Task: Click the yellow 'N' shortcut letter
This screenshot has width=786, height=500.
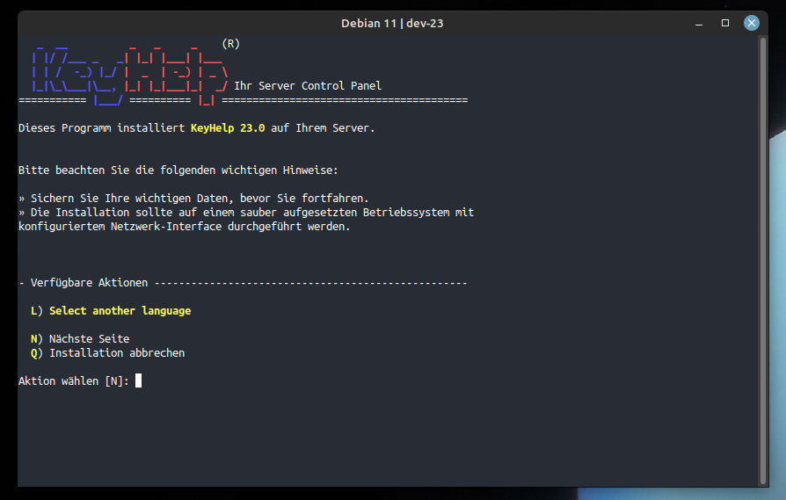Action: (33, 339)
